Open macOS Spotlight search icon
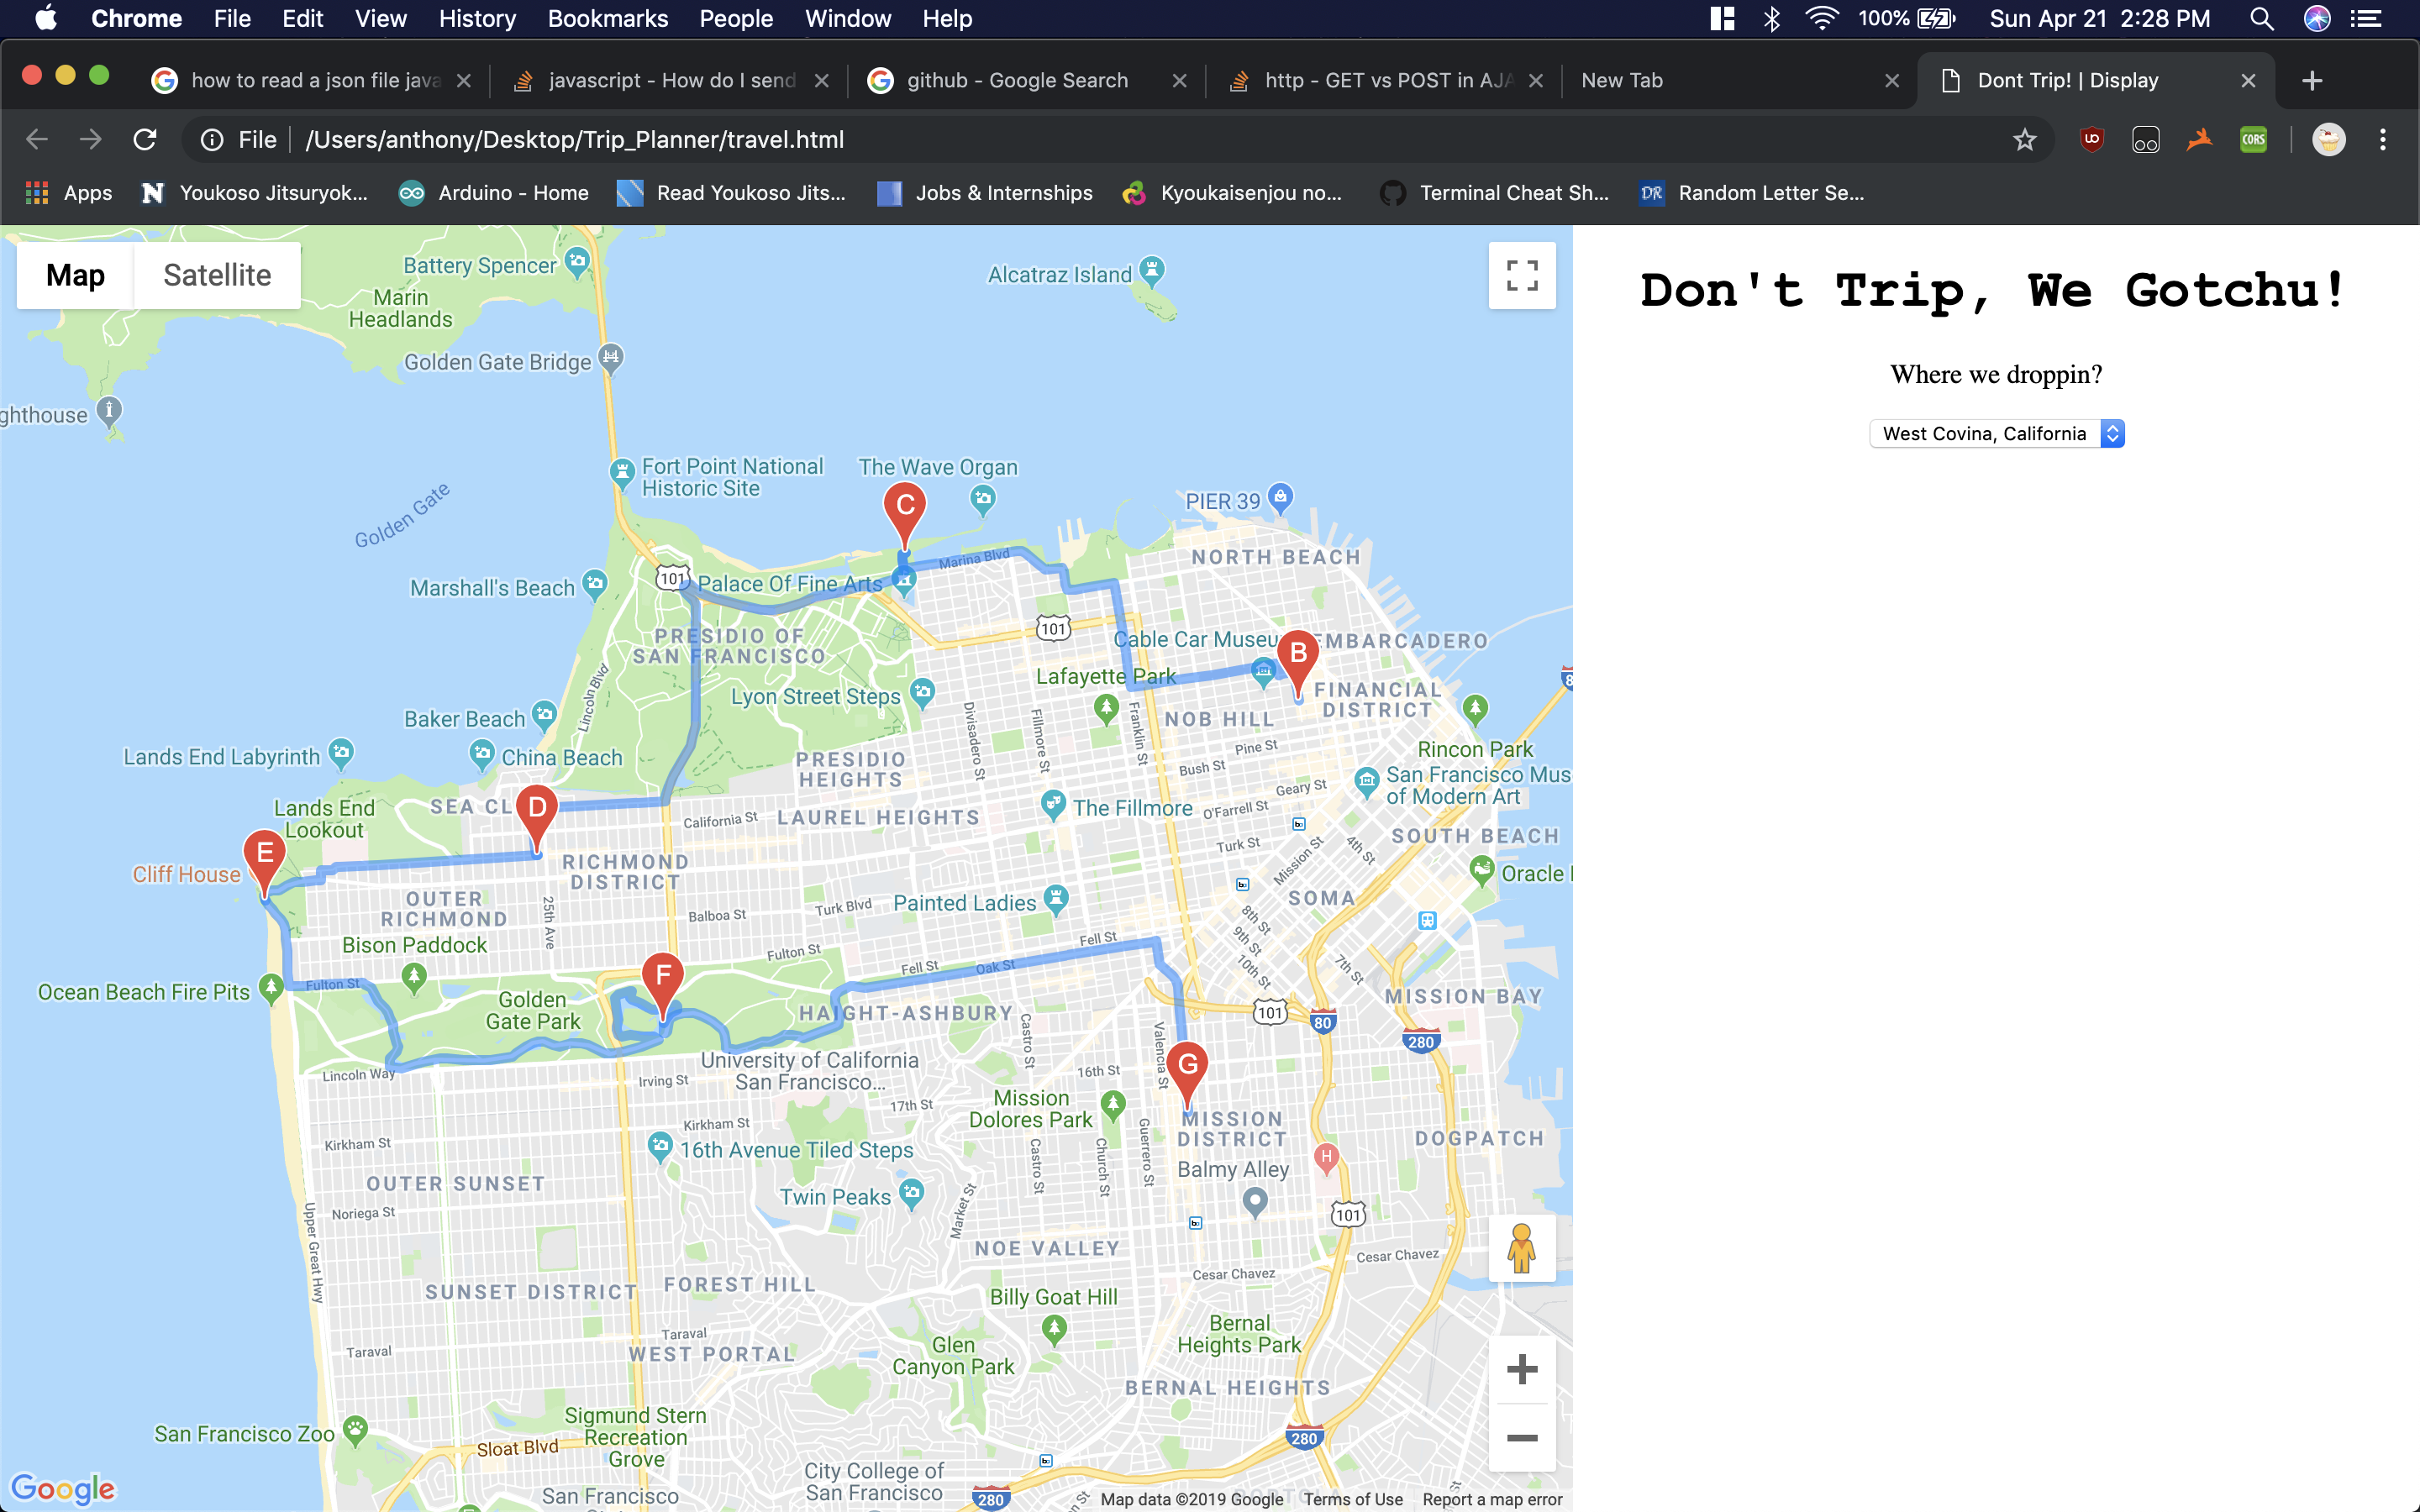The image size is (2420, 1512). tap(2261, 18)
